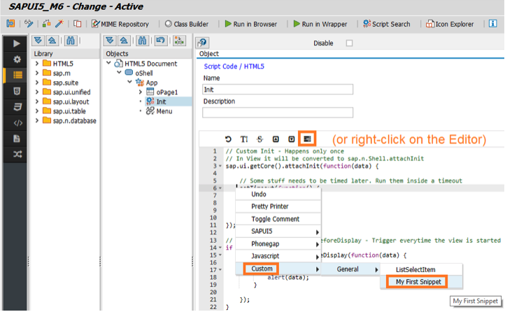Select the ListSelectItem snippet

click(x=422, y=269)
